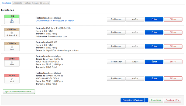Click WAN1 uptime value '0h 20m 3s'
This screenshot has height=106, width=186.
(x=58, y=59)
